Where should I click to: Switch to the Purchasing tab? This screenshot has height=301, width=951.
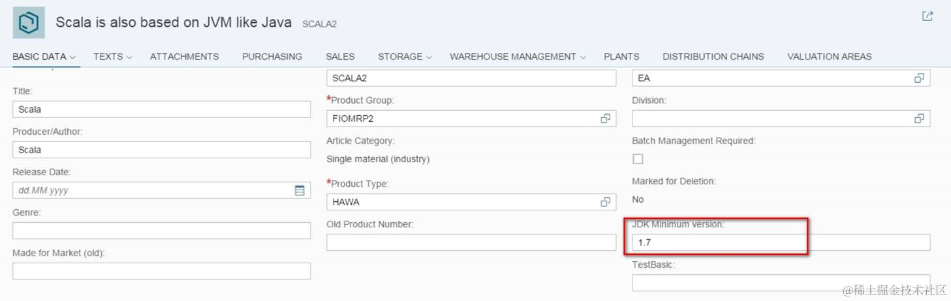point(272,57)
